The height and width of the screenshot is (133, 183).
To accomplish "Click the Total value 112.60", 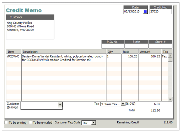I will [x=155, y=110].
